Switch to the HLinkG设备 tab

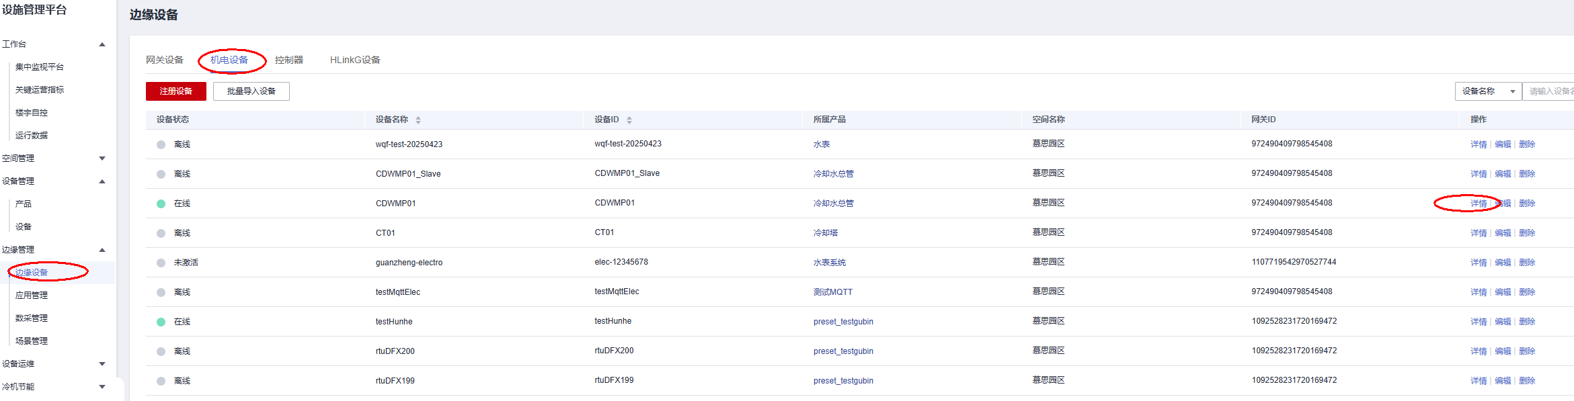click(x=355, y=60)
